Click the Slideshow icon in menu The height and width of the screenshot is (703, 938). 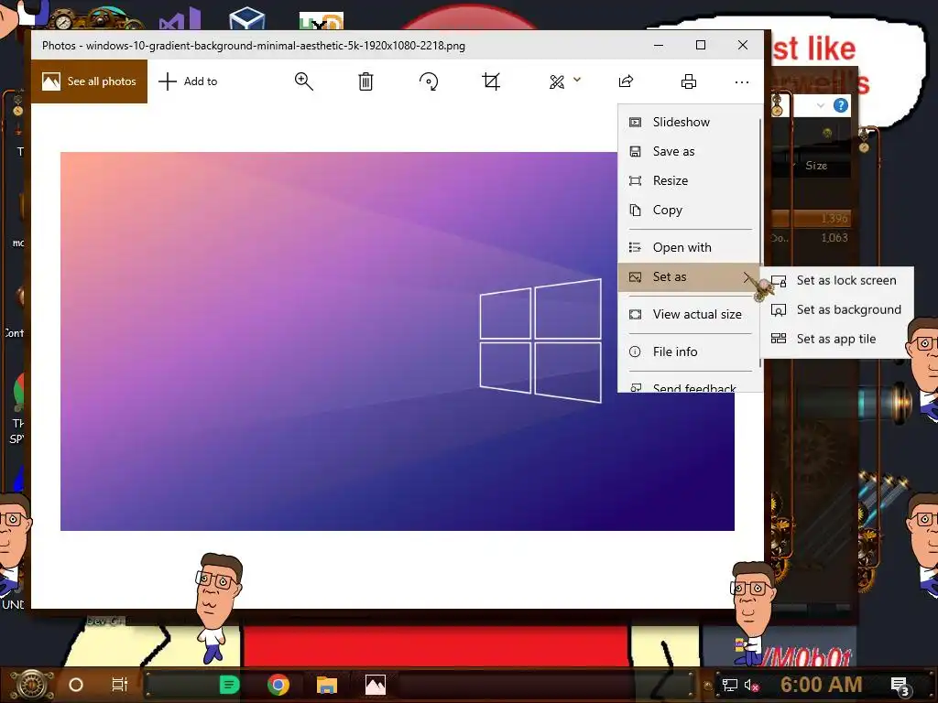click(636, 123)
